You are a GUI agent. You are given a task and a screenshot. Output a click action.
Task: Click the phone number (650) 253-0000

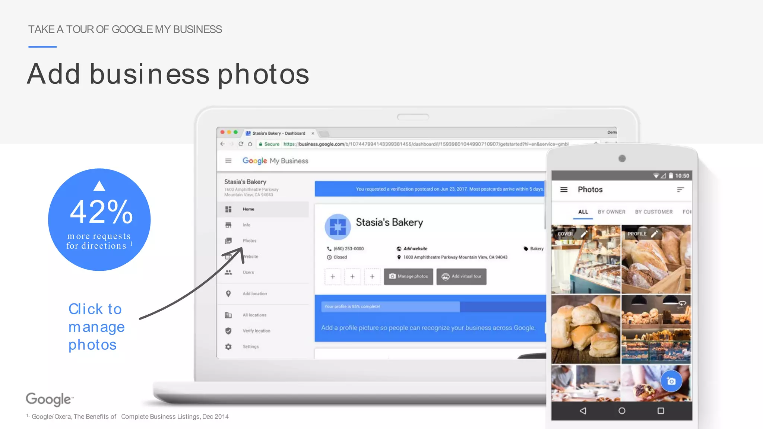coord(348,249)
